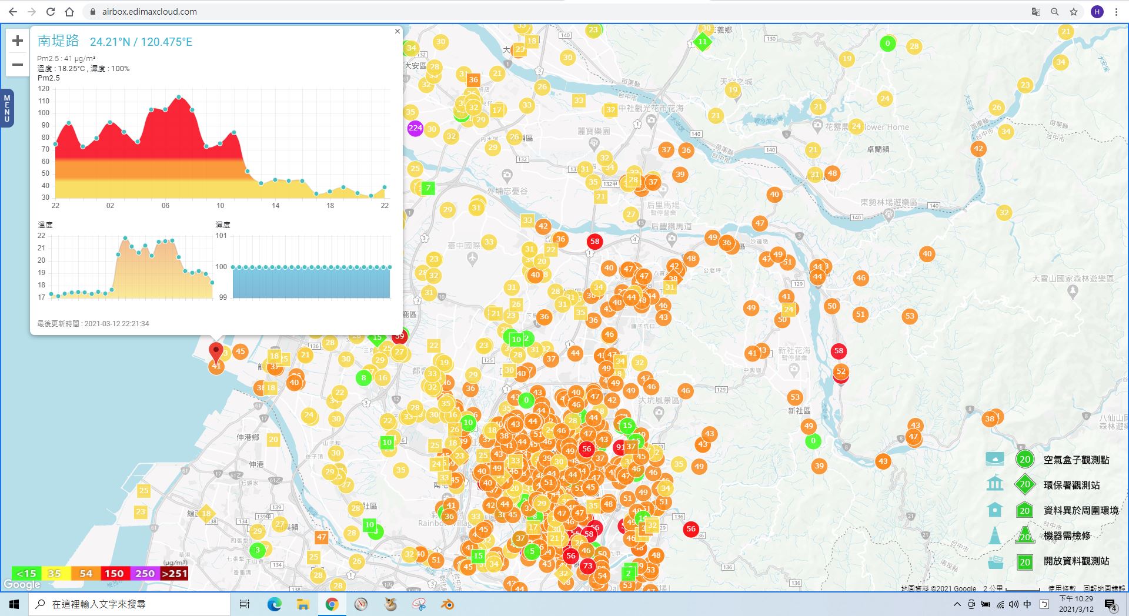Click the 環保署觀測站 legend label
Image resolution: width=1129 pixels, height=616 pixels.
1071,485
